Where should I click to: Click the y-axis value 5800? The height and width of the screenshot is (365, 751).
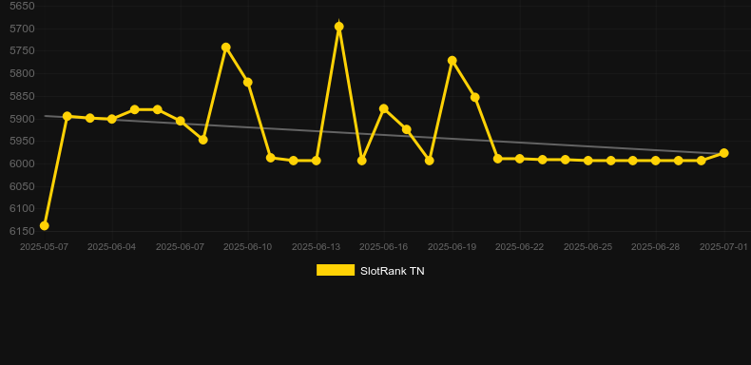pyautogui.click(x=22, y=74)
